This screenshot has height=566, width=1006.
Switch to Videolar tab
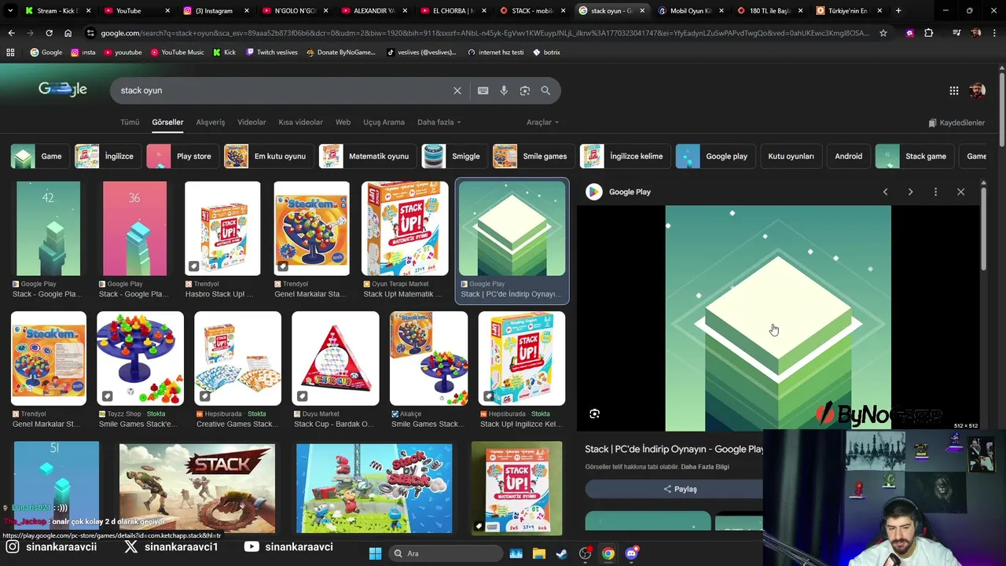pyautogui.click(x=251, y=122)
